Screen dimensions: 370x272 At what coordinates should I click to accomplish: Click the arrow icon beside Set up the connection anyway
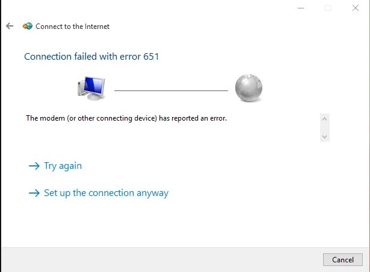click(x=34, y=194)
